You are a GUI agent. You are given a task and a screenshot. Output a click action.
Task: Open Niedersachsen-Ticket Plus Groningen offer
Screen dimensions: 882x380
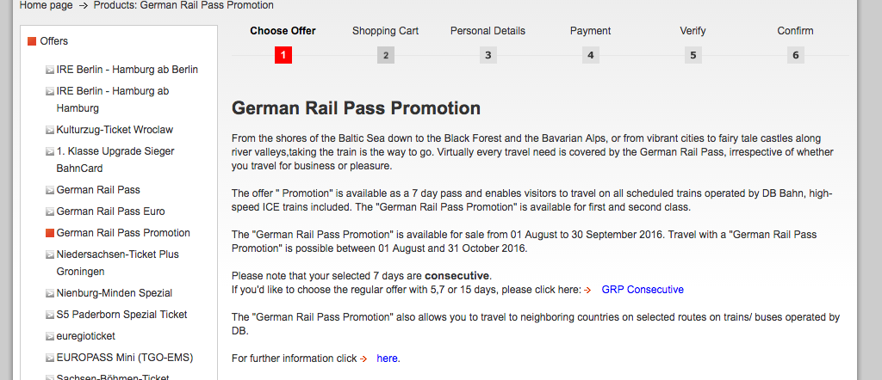coord(117,263)
